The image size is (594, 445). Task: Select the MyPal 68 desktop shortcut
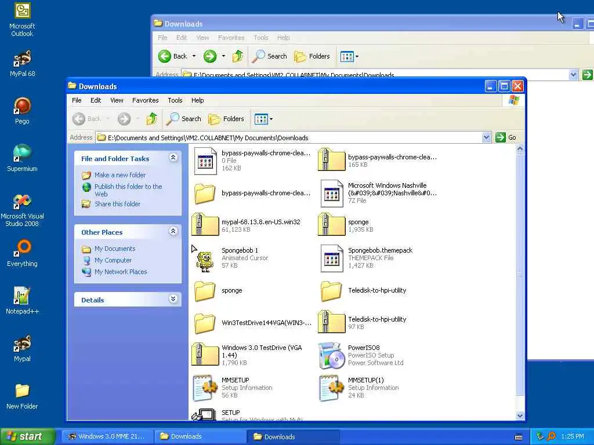tap(22, 64)
